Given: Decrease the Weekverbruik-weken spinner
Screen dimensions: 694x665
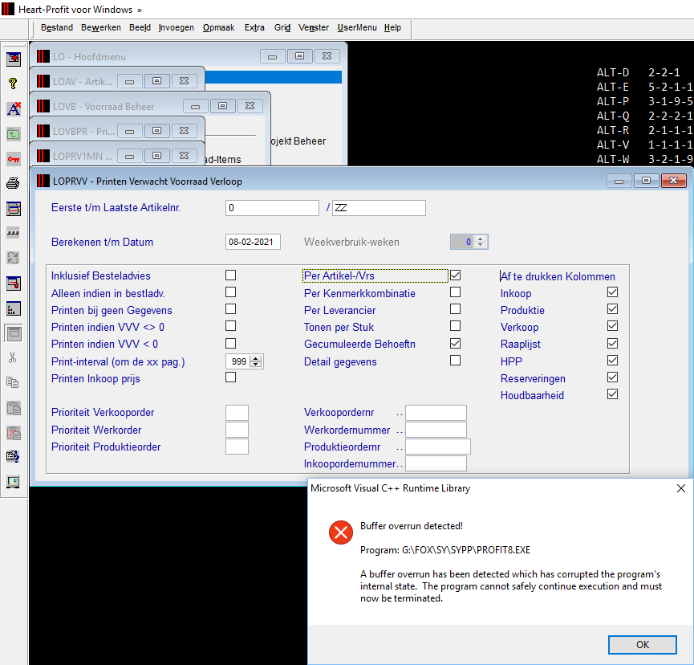Looking at the screenshot, I should (x=481, y=245).
